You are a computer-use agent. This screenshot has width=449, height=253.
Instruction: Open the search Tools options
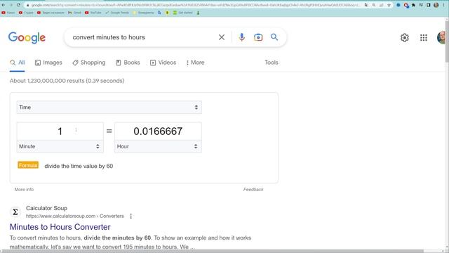point(272,63)
